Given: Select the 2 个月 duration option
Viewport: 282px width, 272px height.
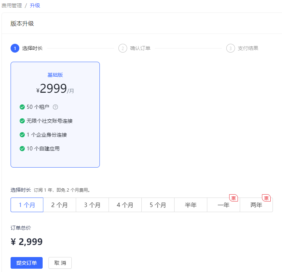Looking at the screenshot, I should 59,205.
